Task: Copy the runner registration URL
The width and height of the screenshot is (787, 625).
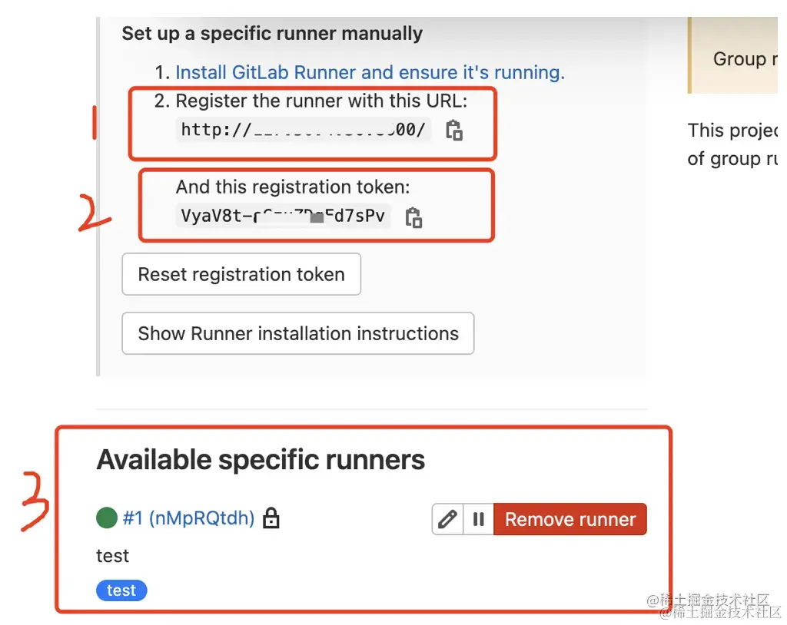Action: click(454, 131)
